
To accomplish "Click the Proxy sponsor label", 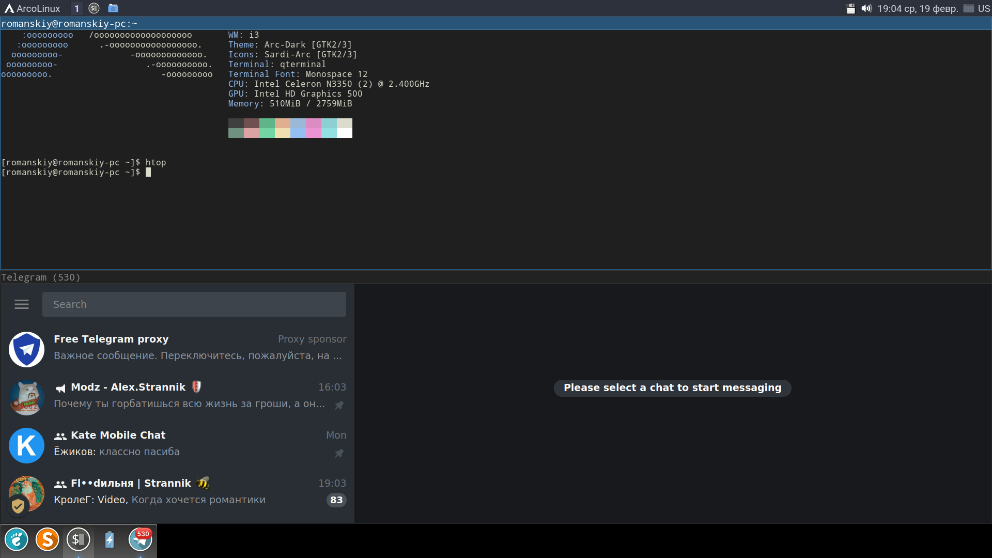I will click(312, 339).
